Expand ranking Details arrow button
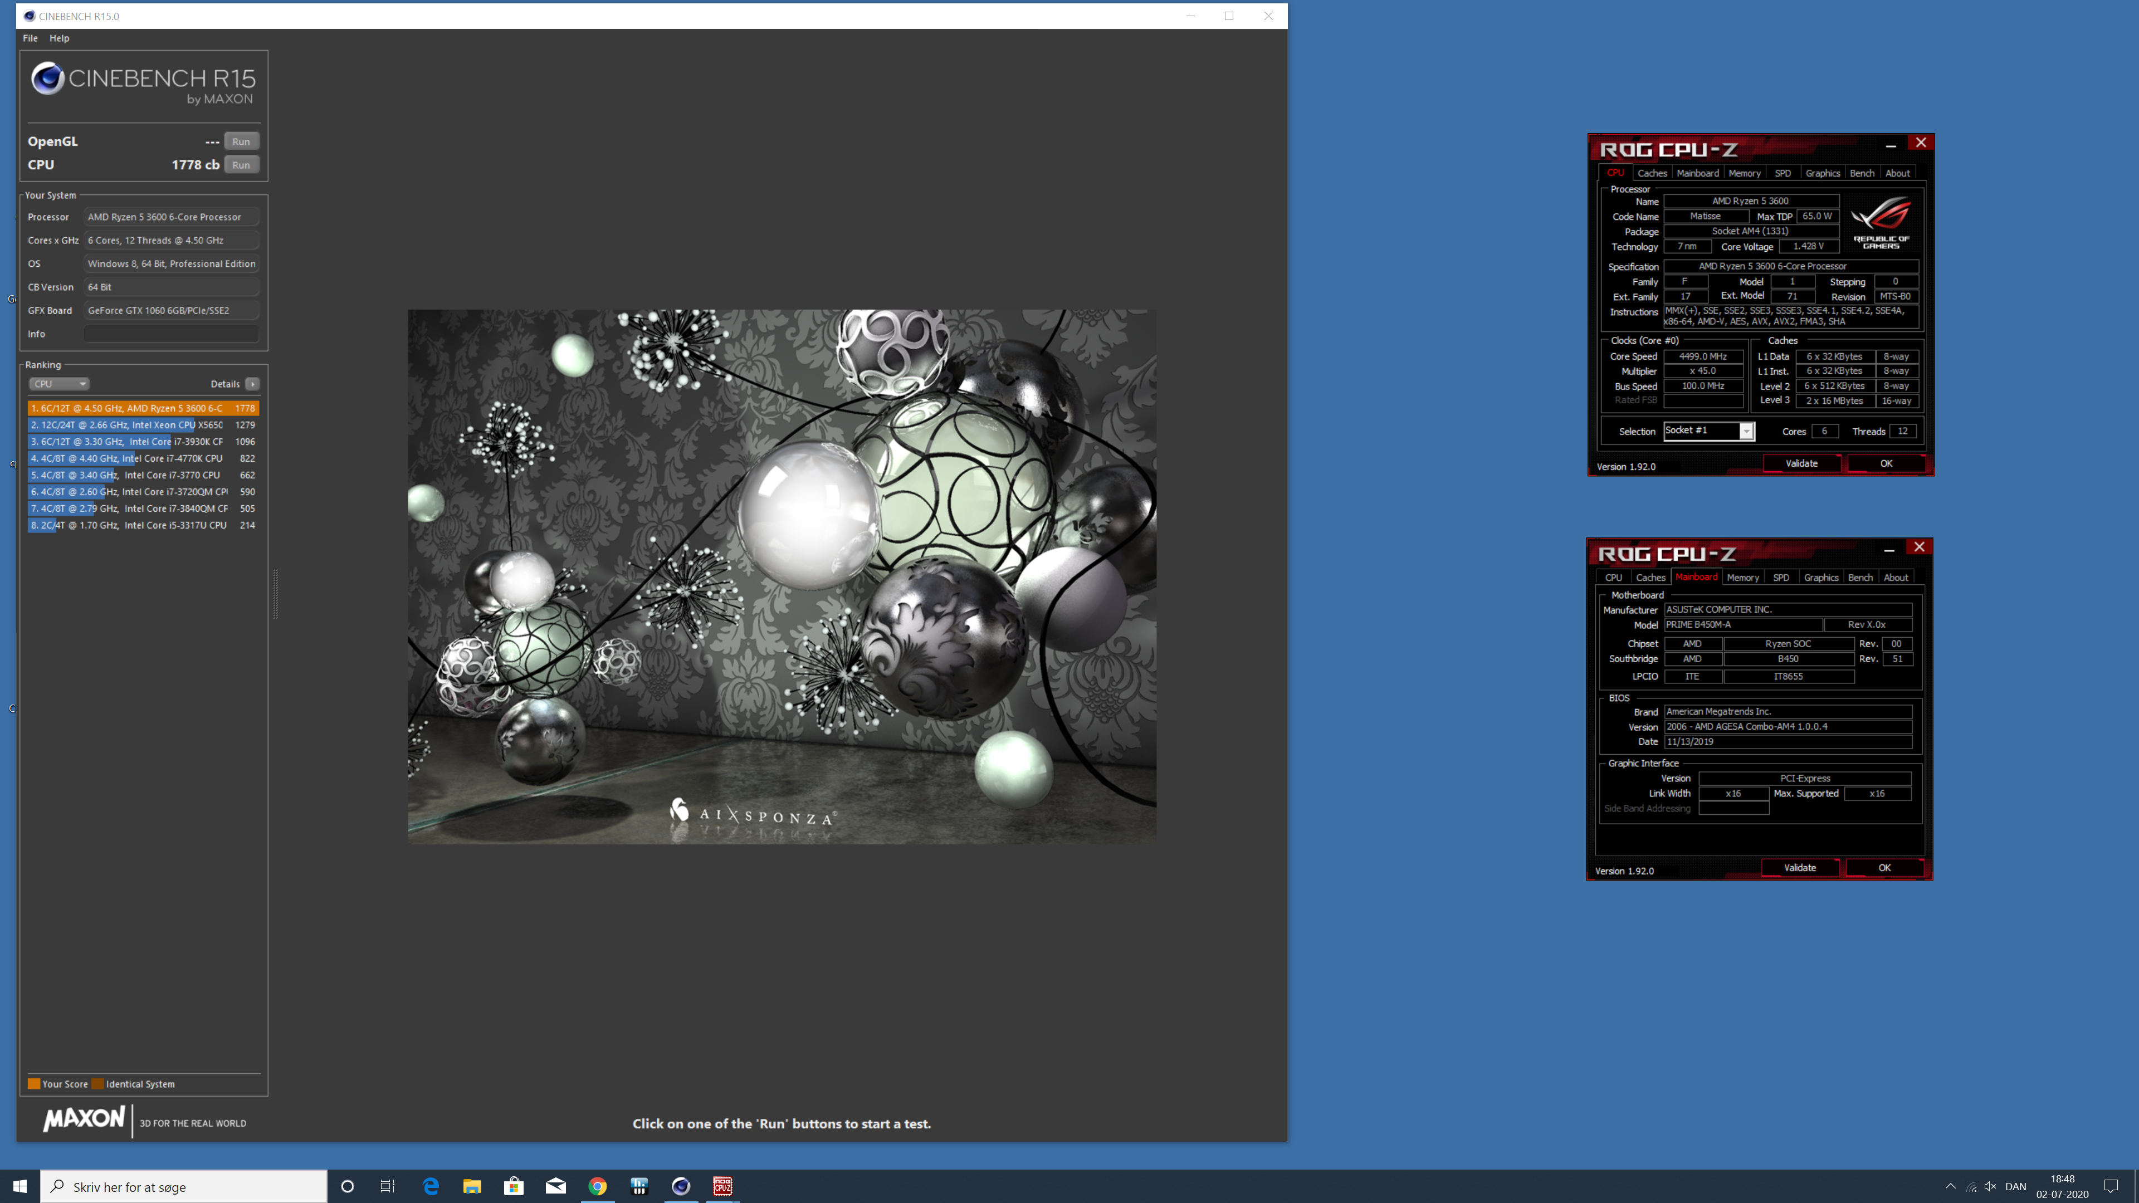 pos(252,384)
